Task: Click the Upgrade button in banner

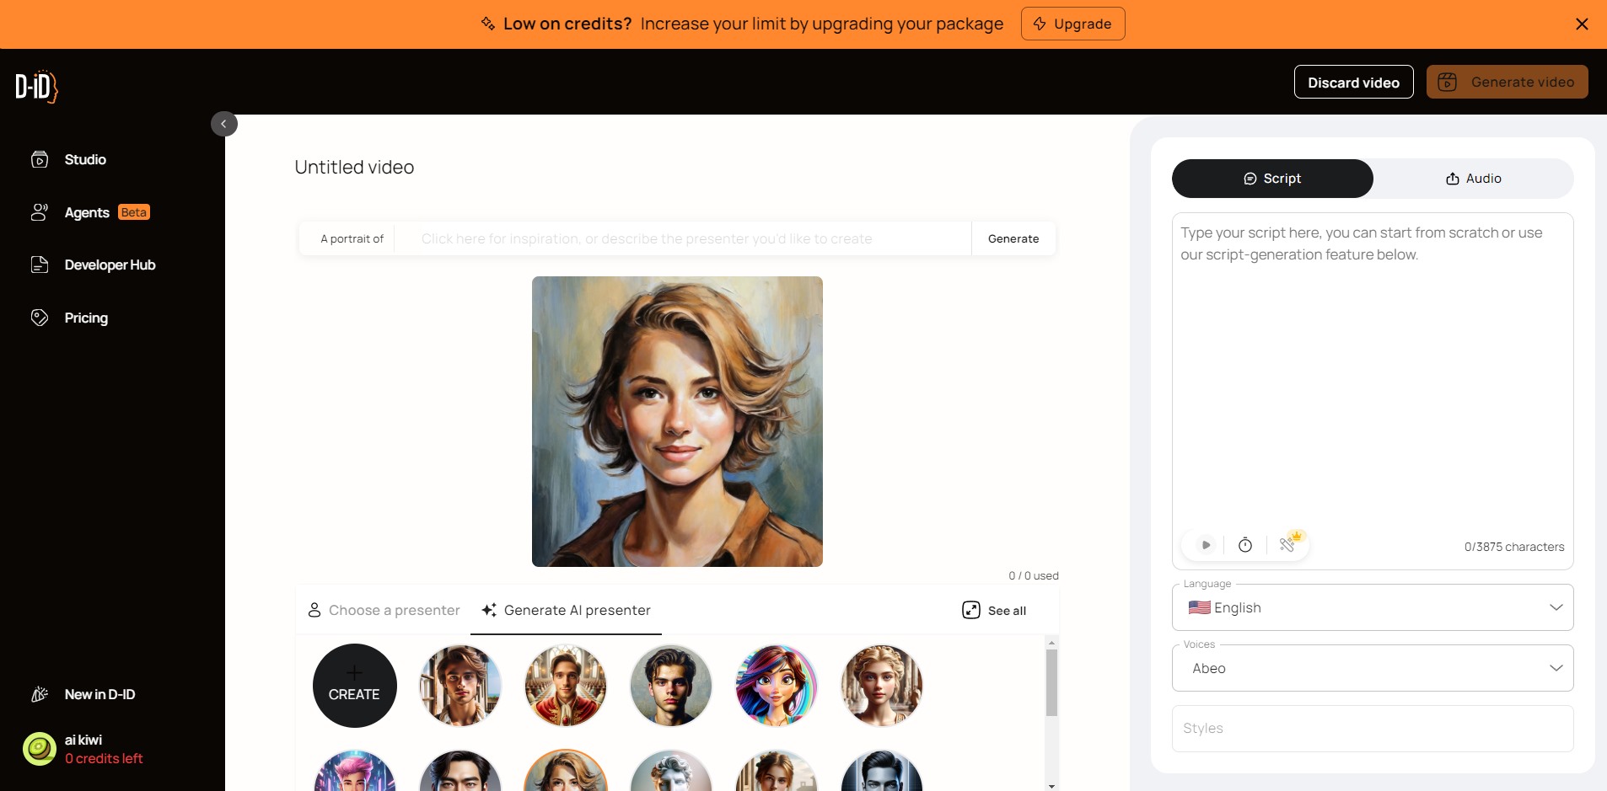Action: coord(1072,24)
